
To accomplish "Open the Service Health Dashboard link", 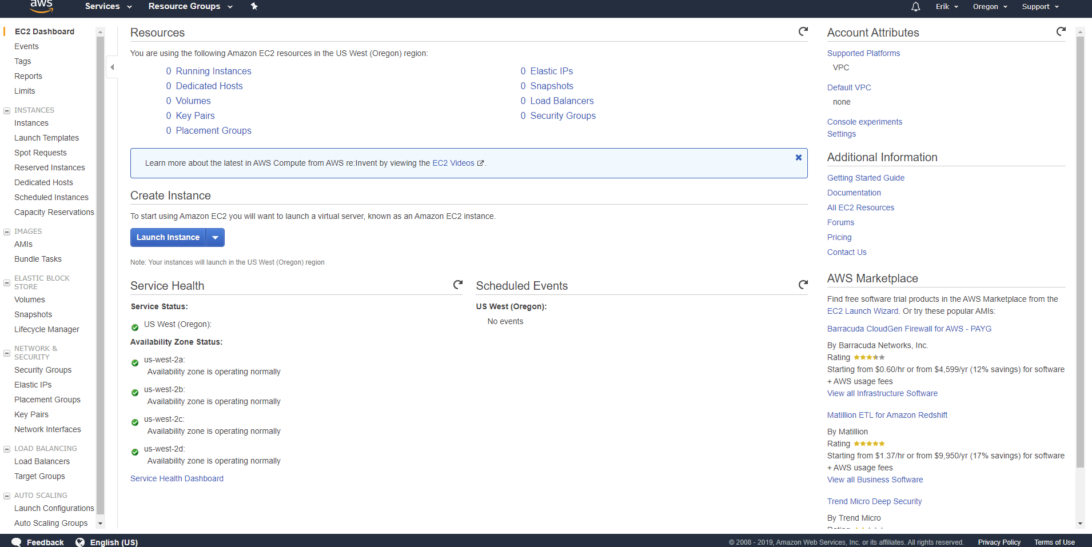I will (x=177, y=478).
